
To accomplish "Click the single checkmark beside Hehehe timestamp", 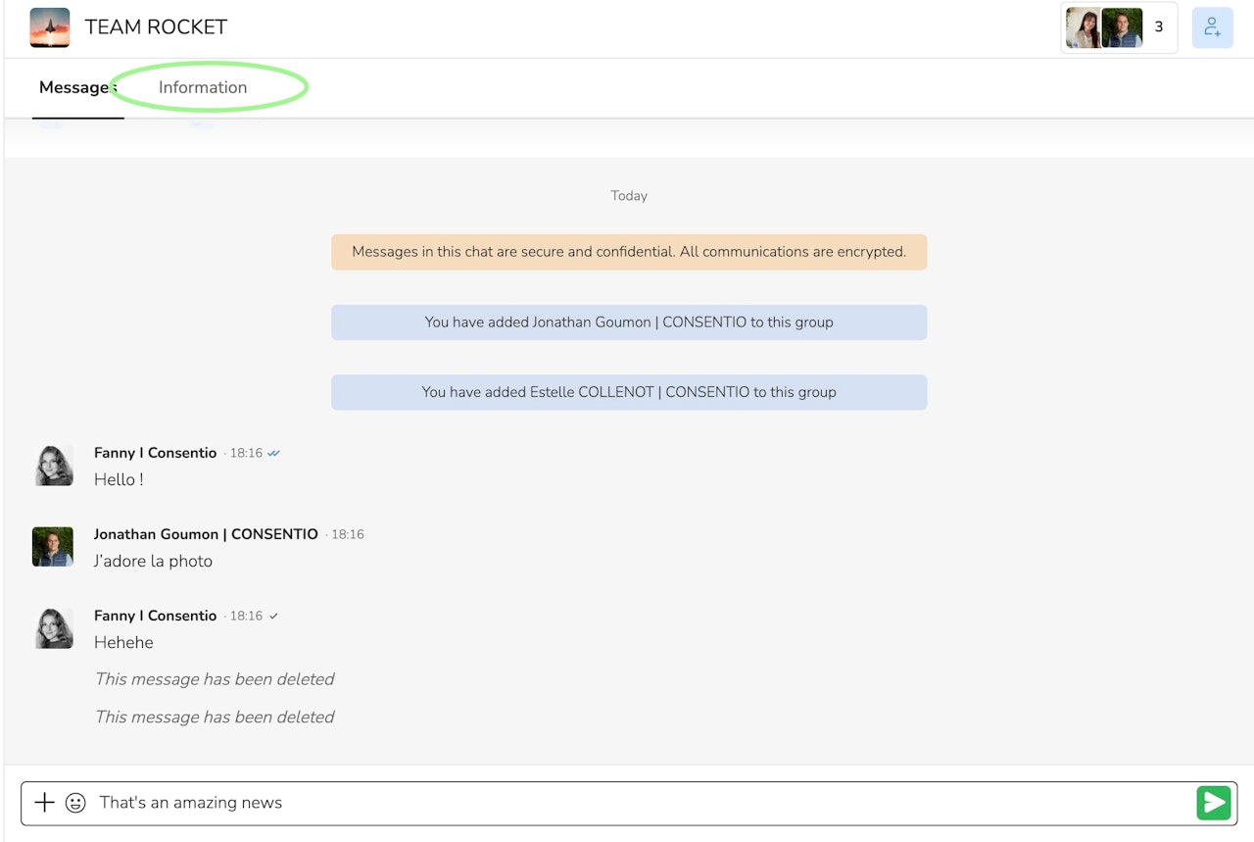I will point(273,617).
